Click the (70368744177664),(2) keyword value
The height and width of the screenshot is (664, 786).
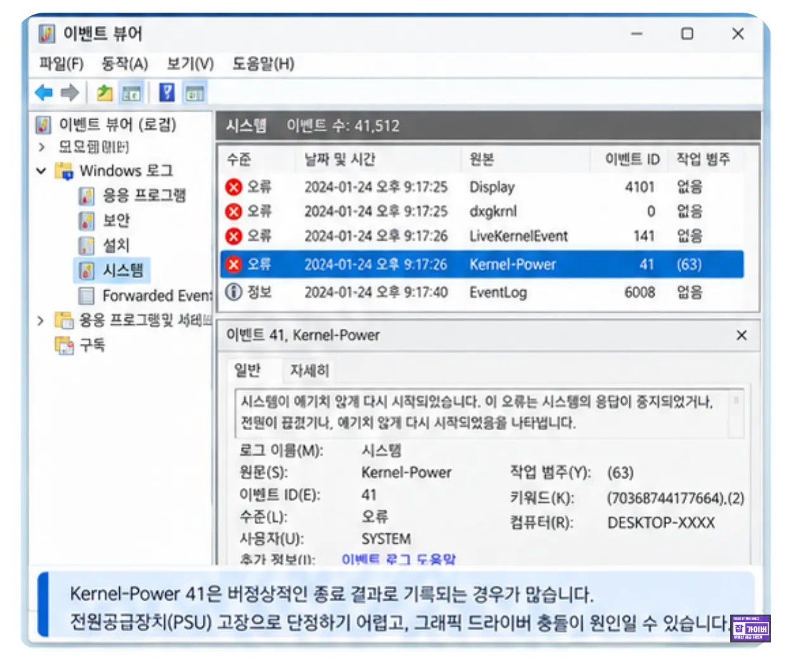[x=675, y=498]
